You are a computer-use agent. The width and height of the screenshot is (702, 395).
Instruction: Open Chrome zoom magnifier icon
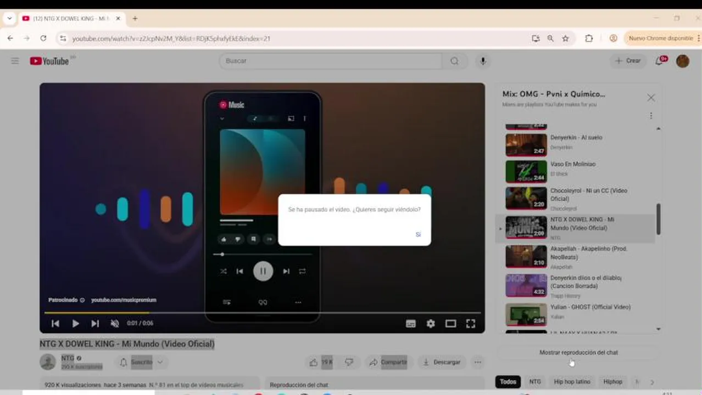[x=550, y=38]
